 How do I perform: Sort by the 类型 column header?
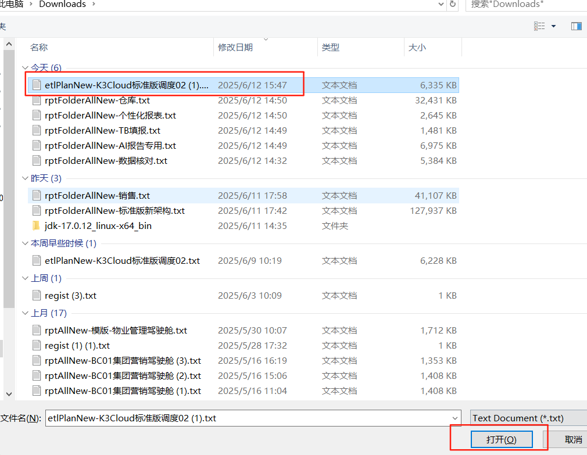coord(331,48)
